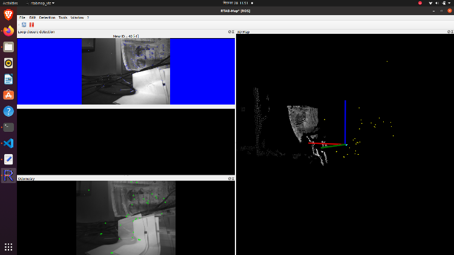This screenshot has height=255, width=454.
Task: Open Firefox from the dock
Action: [8, 30]
